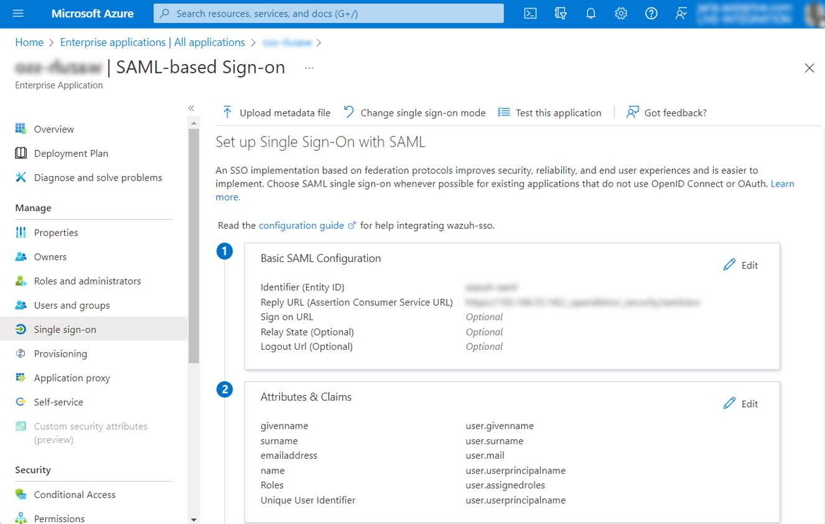This screenshot has width=825, height=524.
Task: Open Enterprise applications breadcrumb link
Action: (152, 42)
